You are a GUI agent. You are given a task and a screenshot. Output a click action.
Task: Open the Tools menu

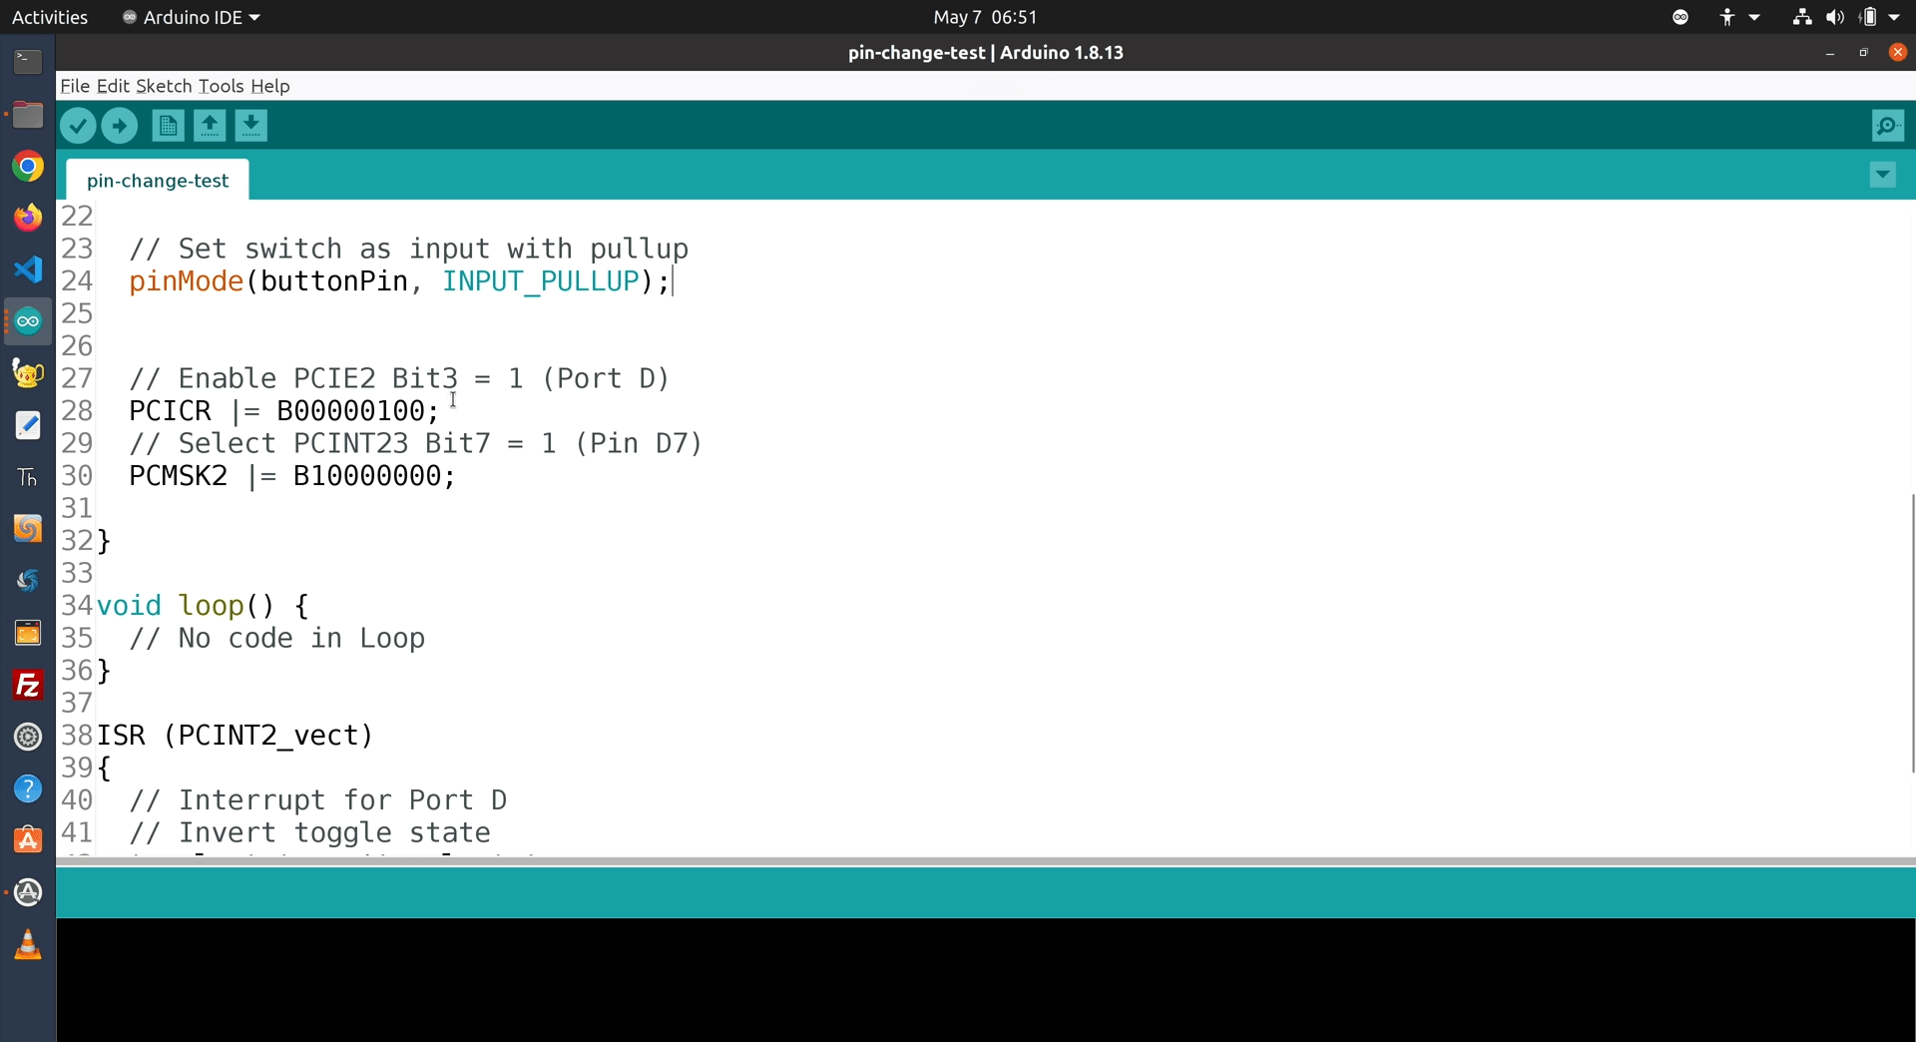[x=221, y=87]
